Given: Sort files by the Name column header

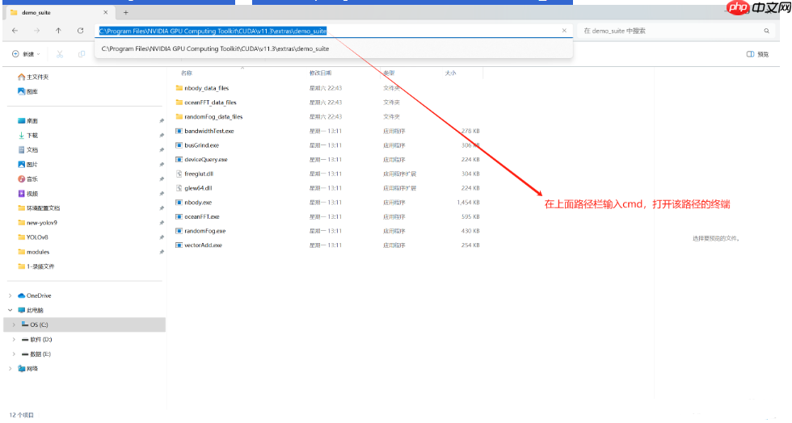Looking at the screenshot, I should click(x=187, y=73).
